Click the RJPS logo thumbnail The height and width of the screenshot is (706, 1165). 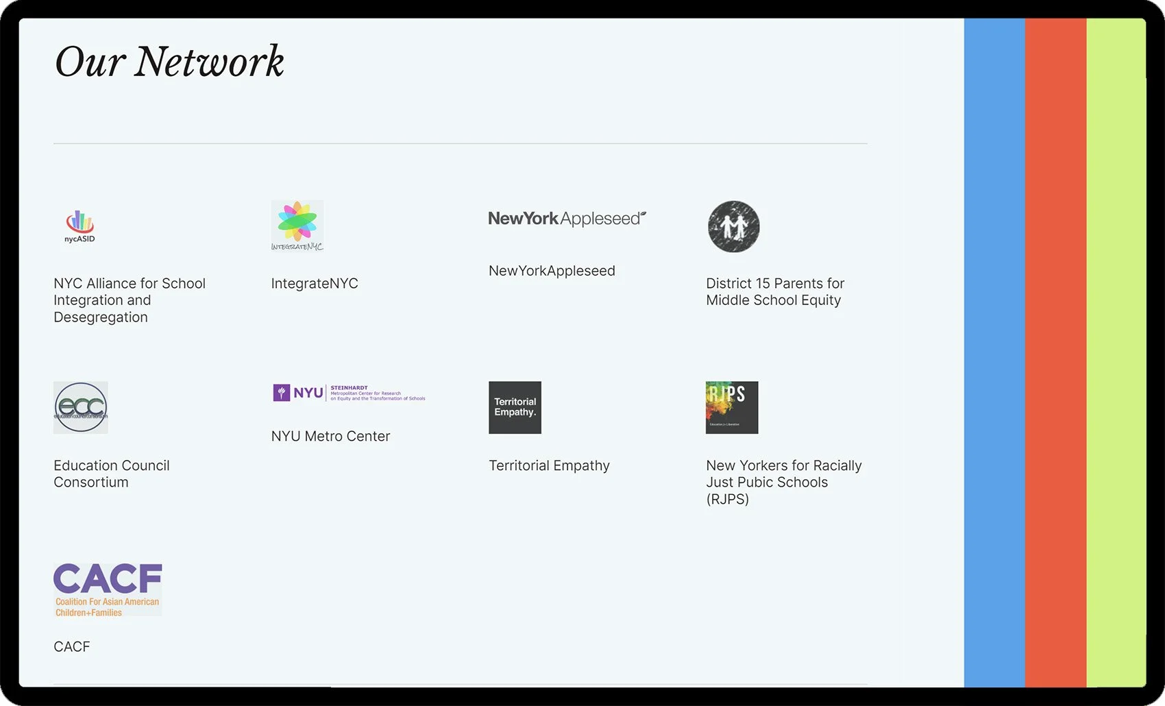pos(732,407)
